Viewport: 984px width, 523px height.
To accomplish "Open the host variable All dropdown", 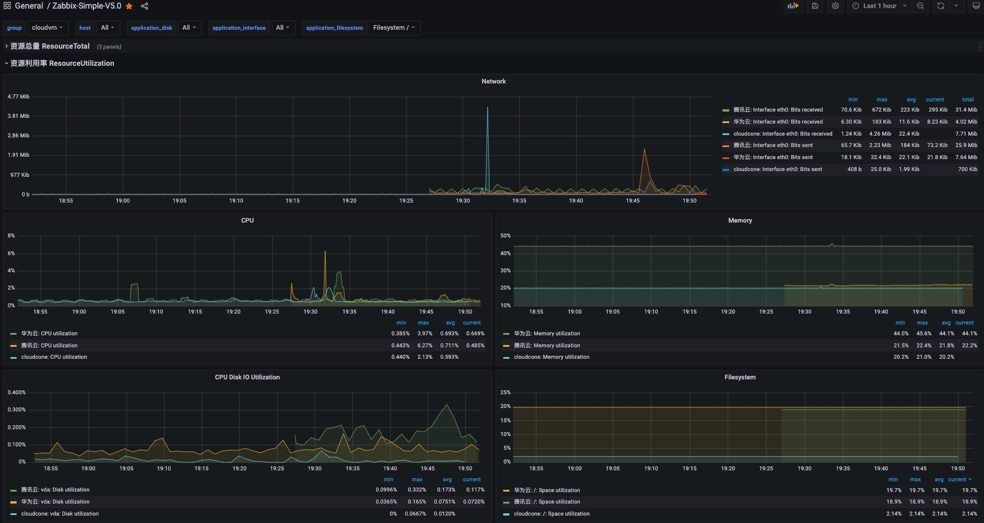I will pos(108,27).
